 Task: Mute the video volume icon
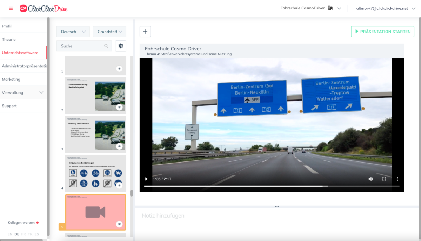pyautogui.click(x=370, y=179)
